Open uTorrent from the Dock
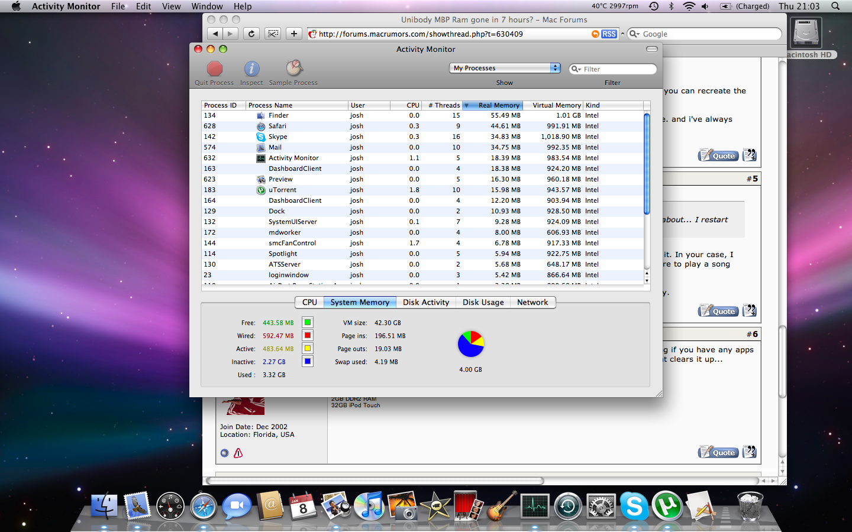Viewport: 852px width, 532px height. click(x=667, y=506)
